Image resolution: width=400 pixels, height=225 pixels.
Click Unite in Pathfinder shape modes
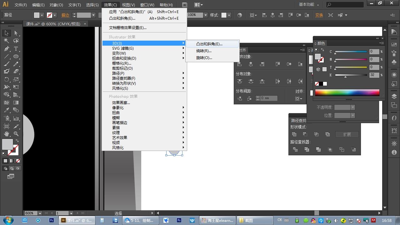(294, 134)
